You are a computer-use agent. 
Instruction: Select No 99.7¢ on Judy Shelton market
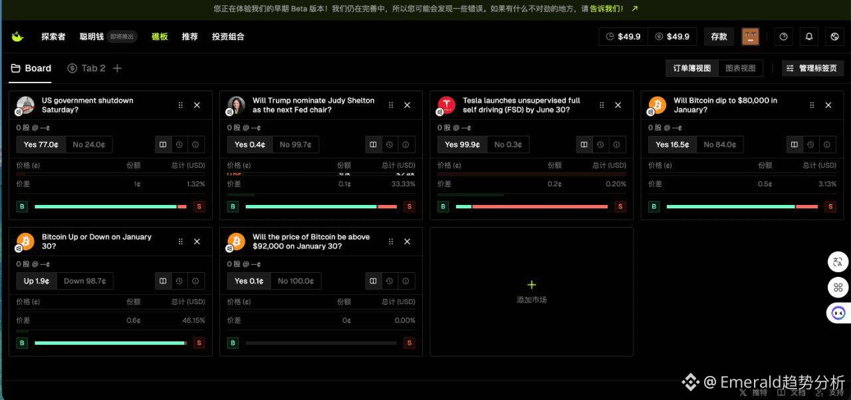coord(297,144)
